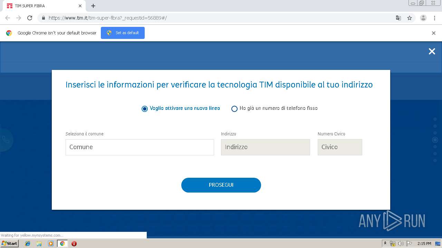442x248 pixels.
Task: Close the address verification overlay with X
Action: click(432, 51)
